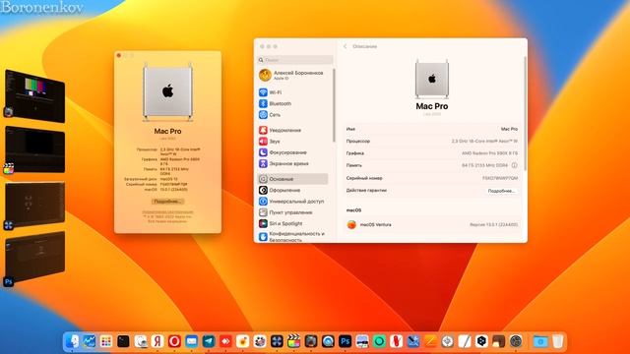Open Final Cut Pro from the Dock
This screenshot has width=630, height=354.
pos(294,341)
